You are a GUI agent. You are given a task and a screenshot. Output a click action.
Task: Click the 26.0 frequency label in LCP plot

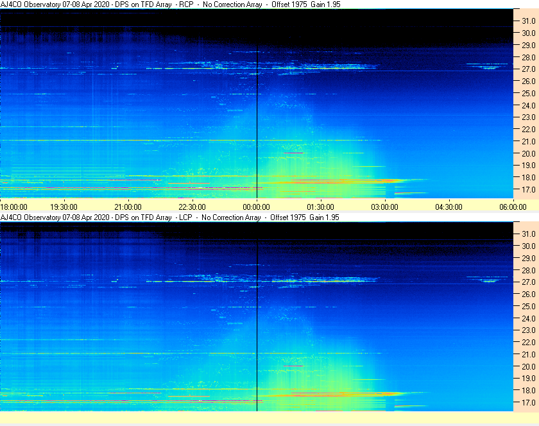click(529, 294)
